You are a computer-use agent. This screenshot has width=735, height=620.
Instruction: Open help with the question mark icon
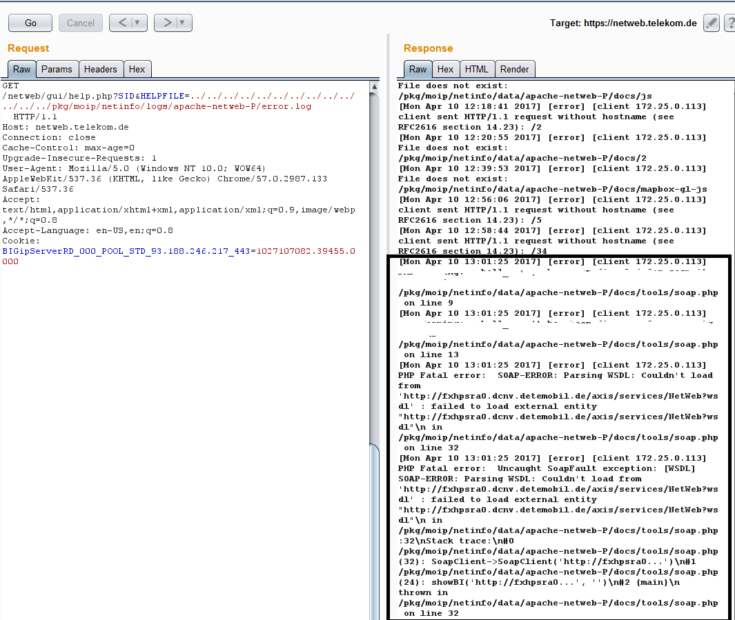click(x=730, y=23)
